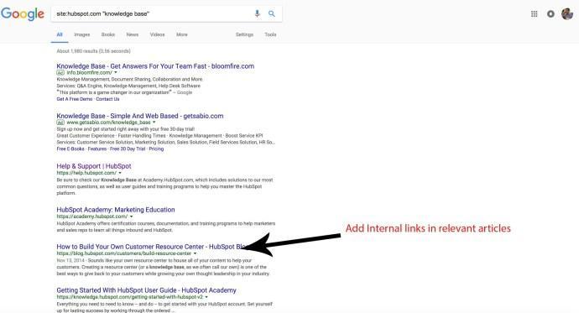Open HubSpot Academy: Marketing Education result
The image size is (579, 313).
click(x=116, y=210)
